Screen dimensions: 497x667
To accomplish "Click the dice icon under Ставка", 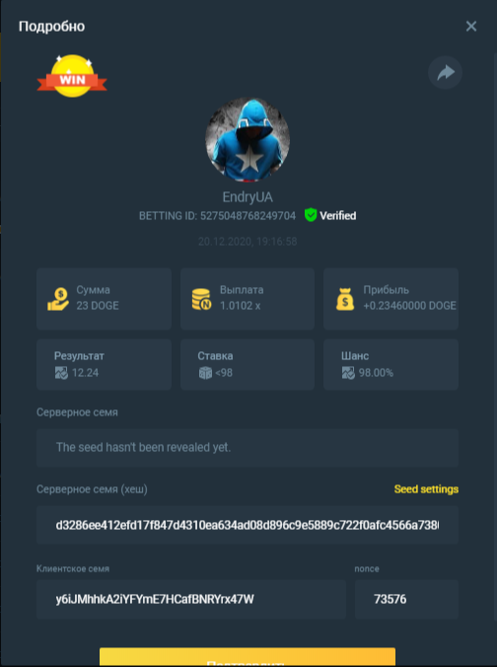I will 205,373.
